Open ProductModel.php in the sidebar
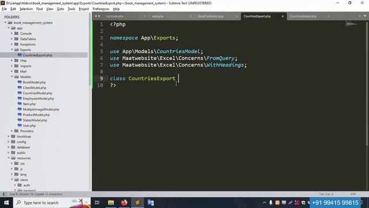The image size is (369, 208). pyautogui.click(x=36, y=115)
